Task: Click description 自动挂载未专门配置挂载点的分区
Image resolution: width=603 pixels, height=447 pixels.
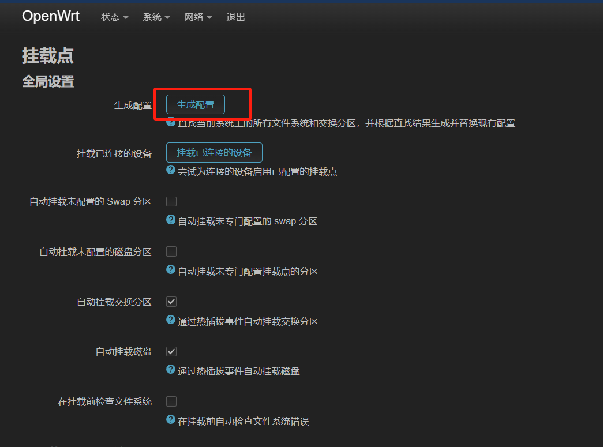Action: click(248, 271)
